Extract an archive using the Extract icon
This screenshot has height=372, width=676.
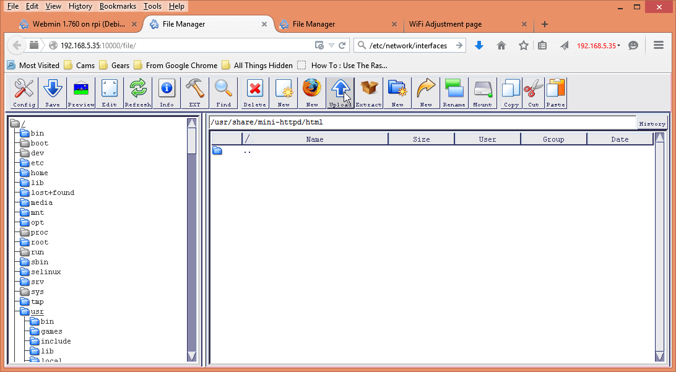368,92
